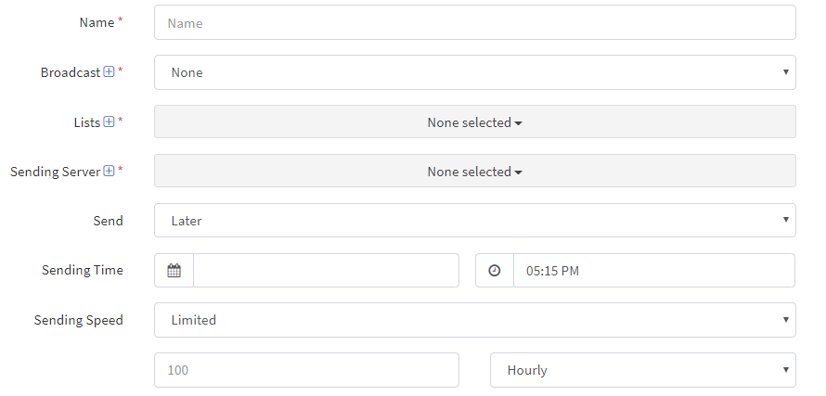Open the Broadcast dropdown showing None
The width and height of the screenshot is (826, 396).
tap(474, 72)
